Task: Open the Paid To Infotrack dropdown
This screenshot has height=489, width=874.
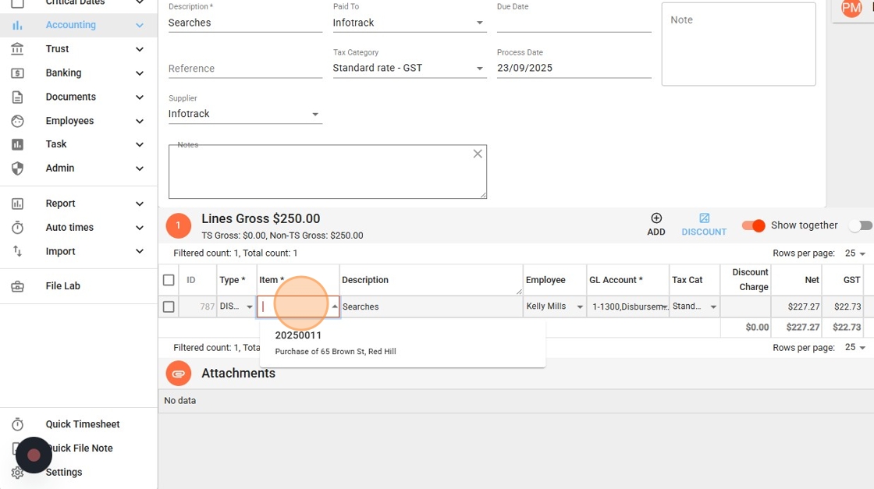Action: pyautogui.click(x=410, y=23)
